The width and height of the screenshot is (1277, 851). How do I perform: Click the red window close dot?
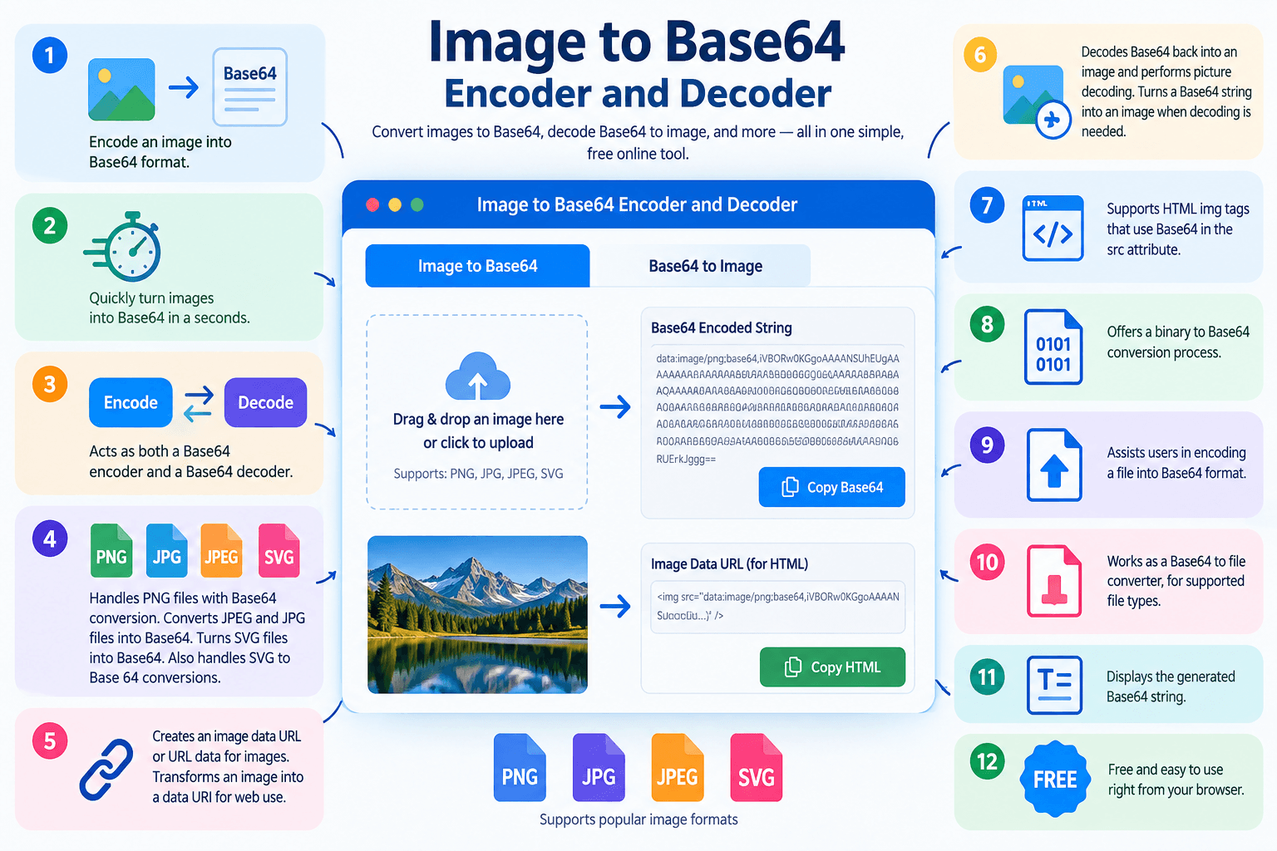[372, 204]
